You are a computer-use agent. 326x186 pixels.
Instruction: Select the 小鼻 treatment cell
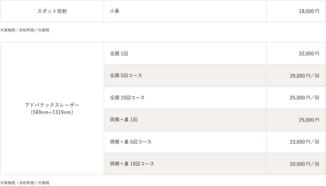[114, 11]
